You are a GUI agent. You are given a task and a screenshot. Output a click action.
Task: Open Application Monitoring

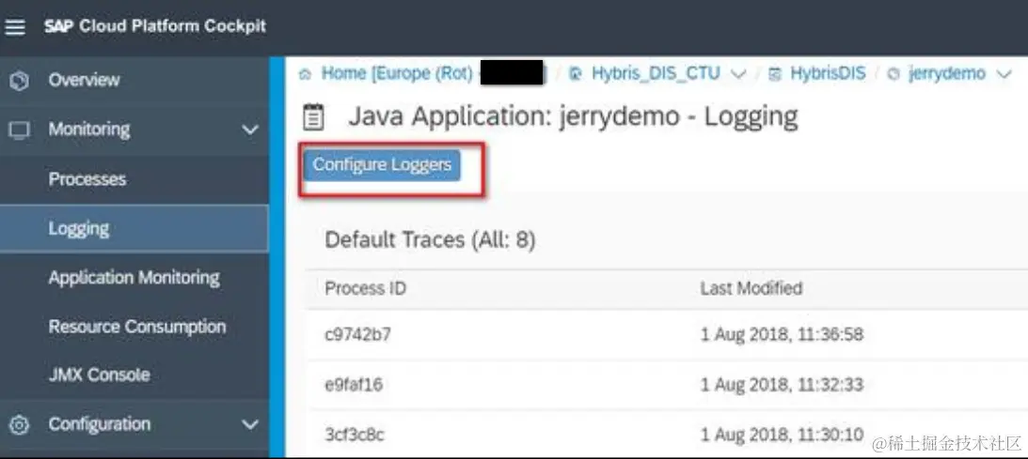pos(134,277)
